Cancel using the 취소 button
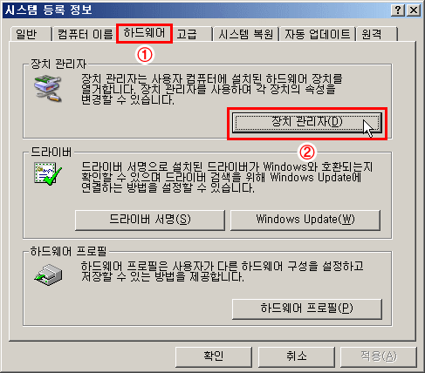The height and width of the screenshot is (373, 425). [297, 356]
